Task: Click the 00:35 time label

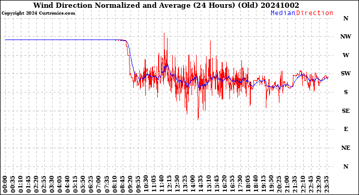Action: click(x=13, y=184)
